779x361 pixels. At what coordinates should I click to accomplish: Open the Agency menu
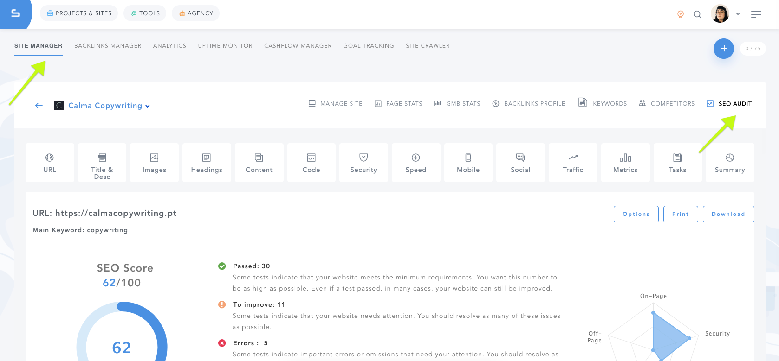(x=195, y=13)
